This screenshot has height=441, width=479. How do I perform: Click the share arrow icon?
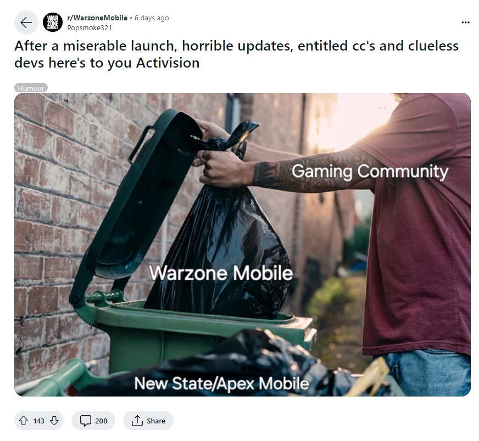137,421
